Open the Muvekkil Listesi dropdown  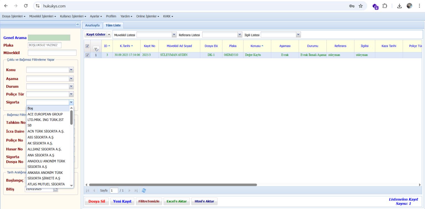tap(174, 35)
